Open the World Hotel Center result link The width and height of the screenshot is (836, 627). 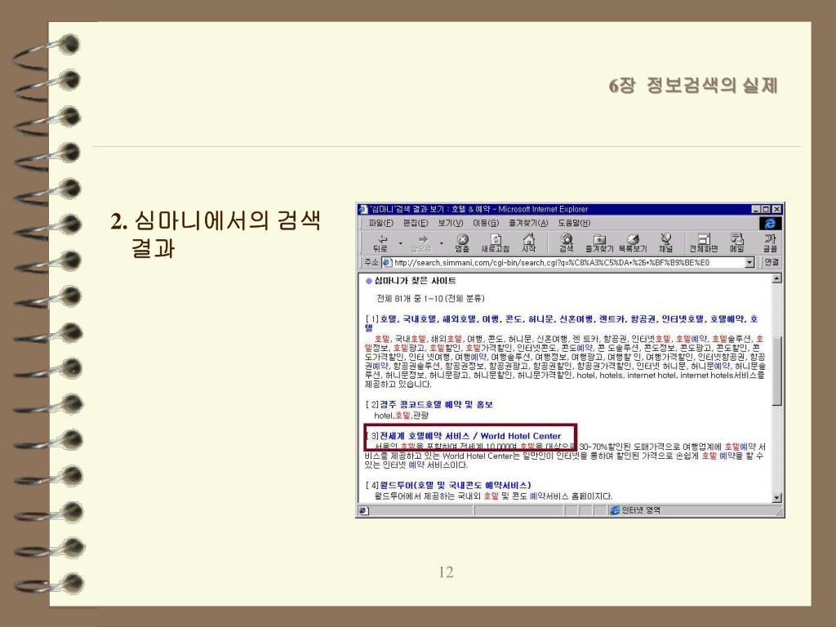click(470, 436)
